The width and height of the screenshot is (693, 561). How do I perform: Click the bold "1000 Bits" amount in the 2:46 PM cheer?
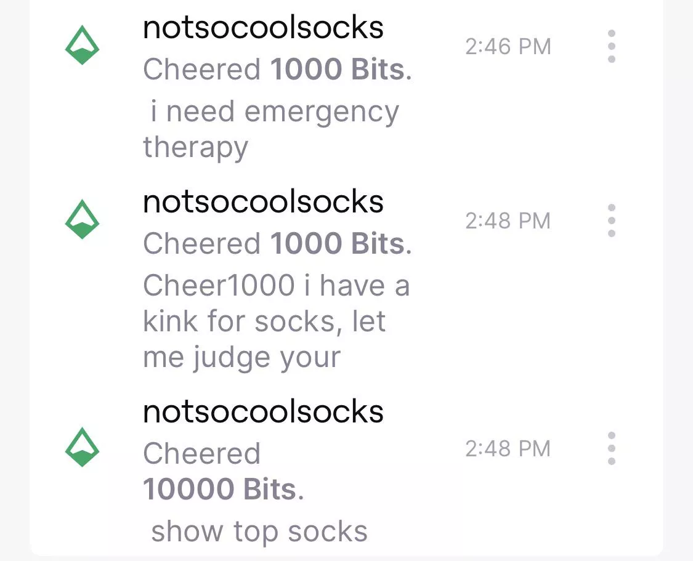[x=338, y=70]
